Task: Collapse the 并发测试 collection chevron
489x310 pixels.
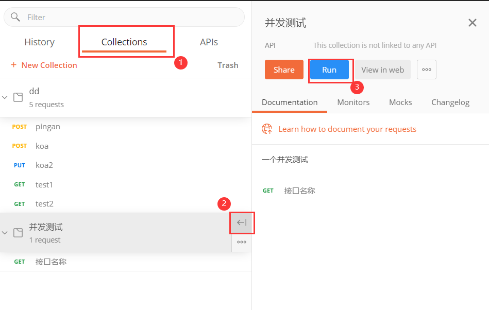Action: 5,233
